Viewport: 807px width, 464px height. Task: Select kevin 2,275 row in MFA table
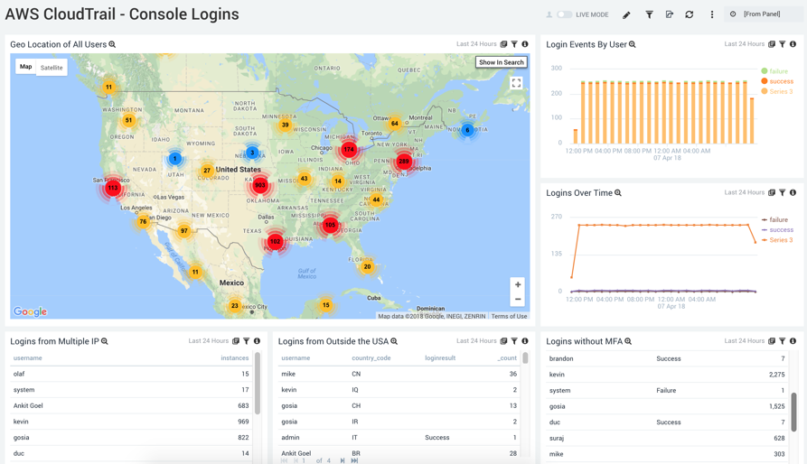coord(667,375)
